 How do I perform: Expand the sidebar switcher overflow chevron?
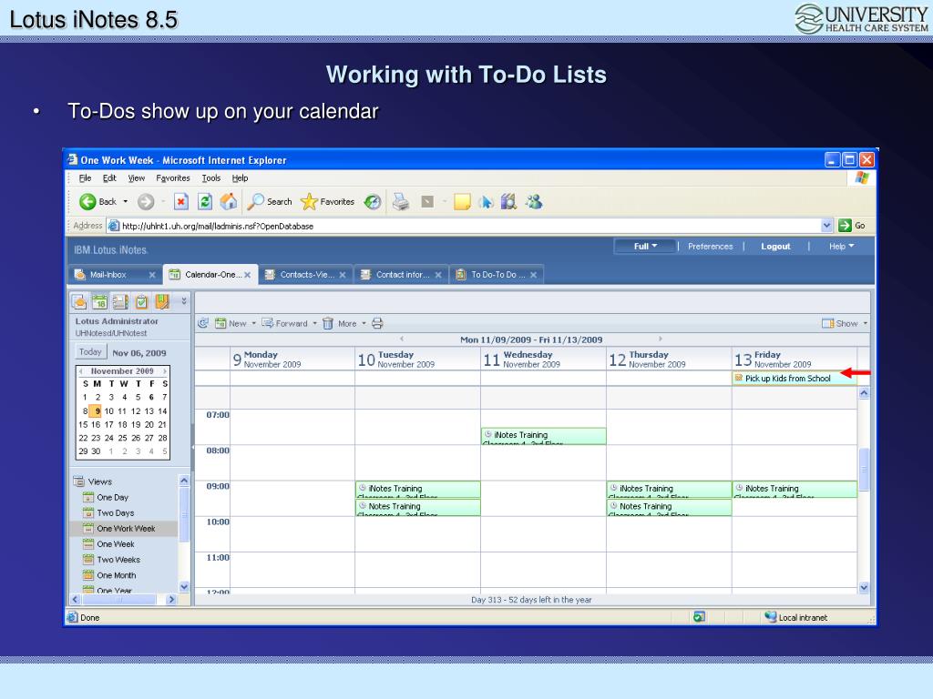tap(184, 301)
